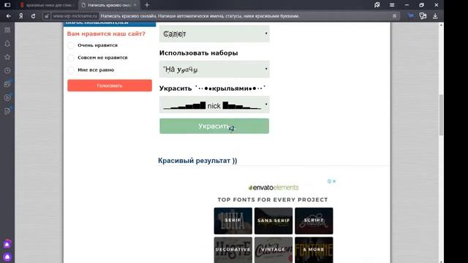
Task: Close the 'Написать красиво онлайн' tab
Action: click(135, 5)
